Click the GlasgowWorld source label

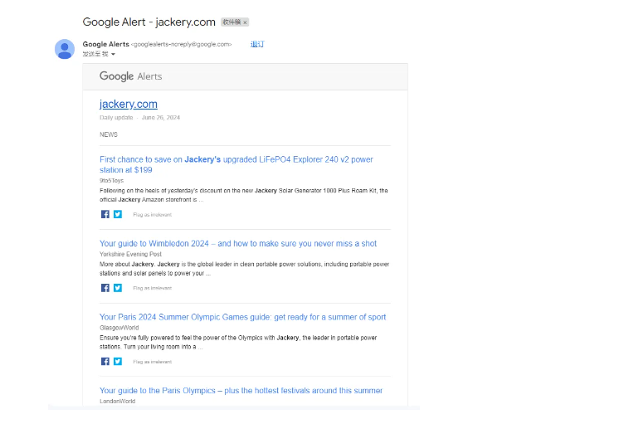(119, 328)
